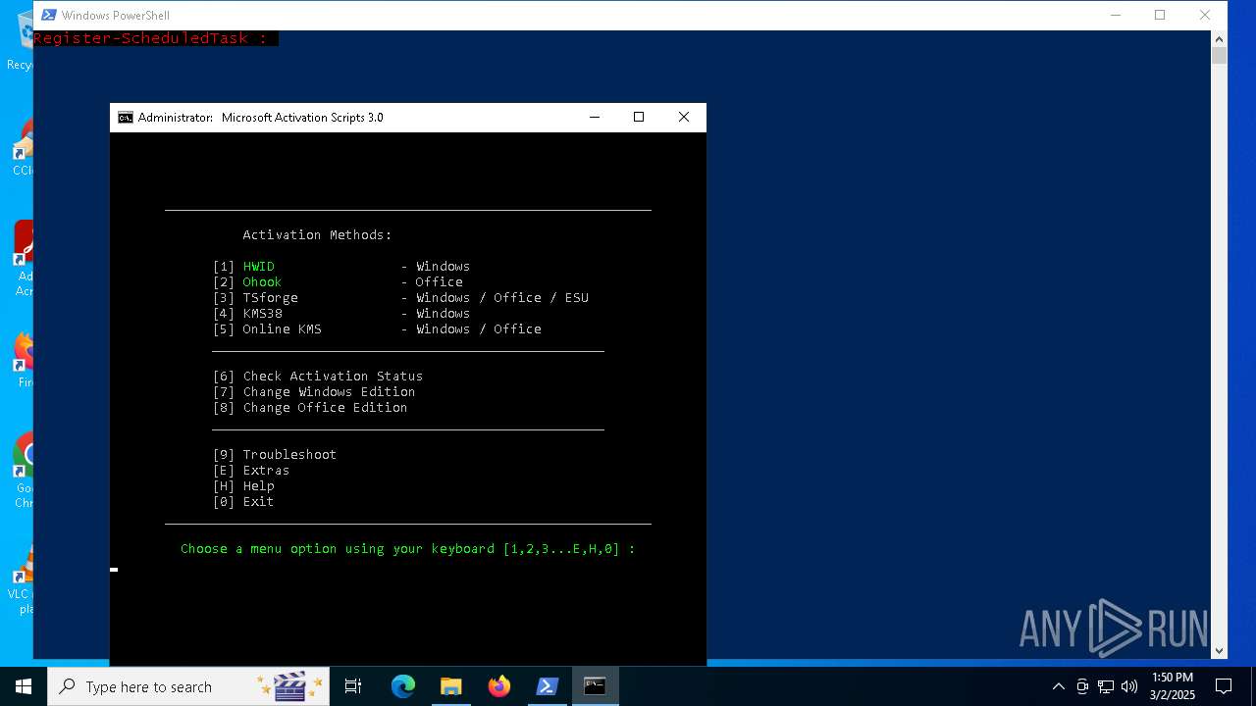This screenshot has width=1256, height=706.
Task: Open the notification center icon
Action: click(1224, 686)
